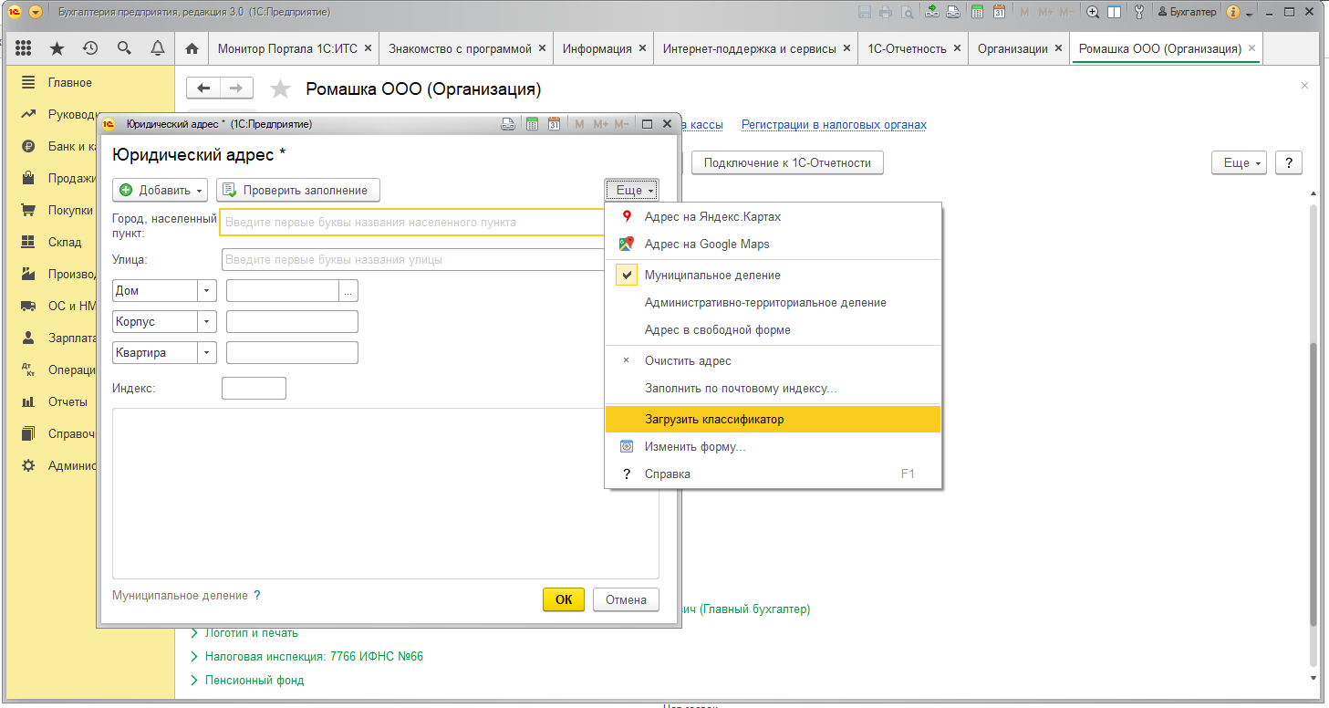The image size is (1329, 708).
Task: Navigate forward with right arrow button
Action: pos(236,88)
